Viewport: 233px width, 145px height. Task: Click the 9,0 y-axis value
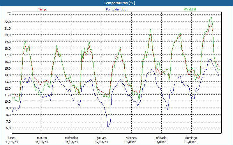pos(8,108)
